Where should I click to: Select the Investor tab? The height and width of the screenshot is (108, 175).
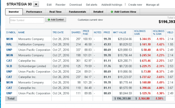[14, 12]
